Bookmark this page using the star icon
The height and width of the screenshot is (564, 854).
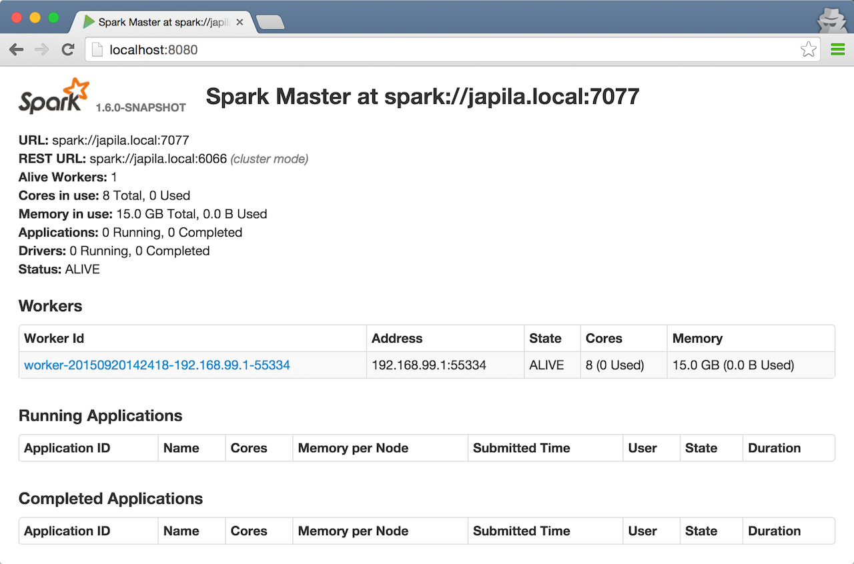pyautogui.click(x=808, y=50)
